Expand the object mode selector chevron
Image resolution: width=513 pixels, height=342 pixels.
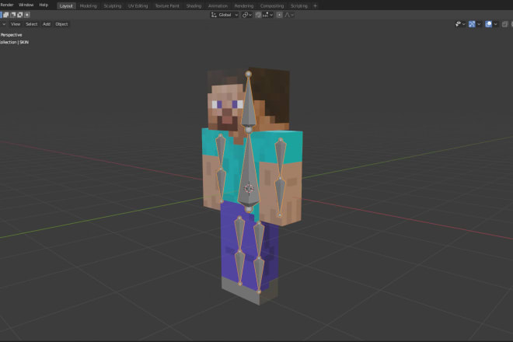point(4,24)
